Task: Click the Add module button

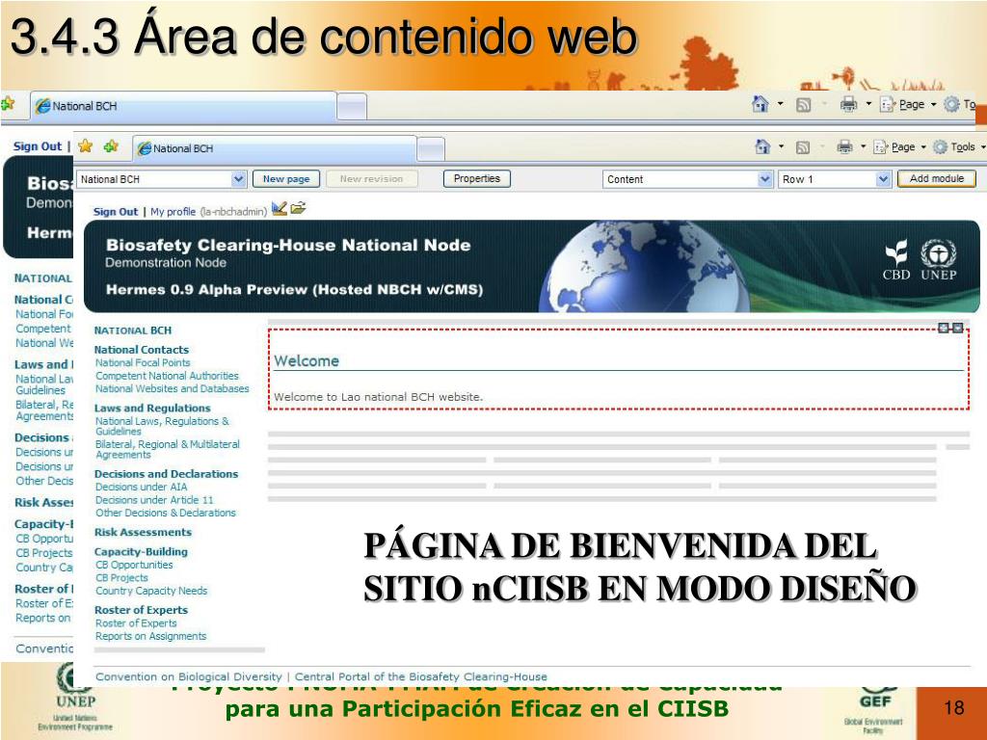Action: point(937,178)
